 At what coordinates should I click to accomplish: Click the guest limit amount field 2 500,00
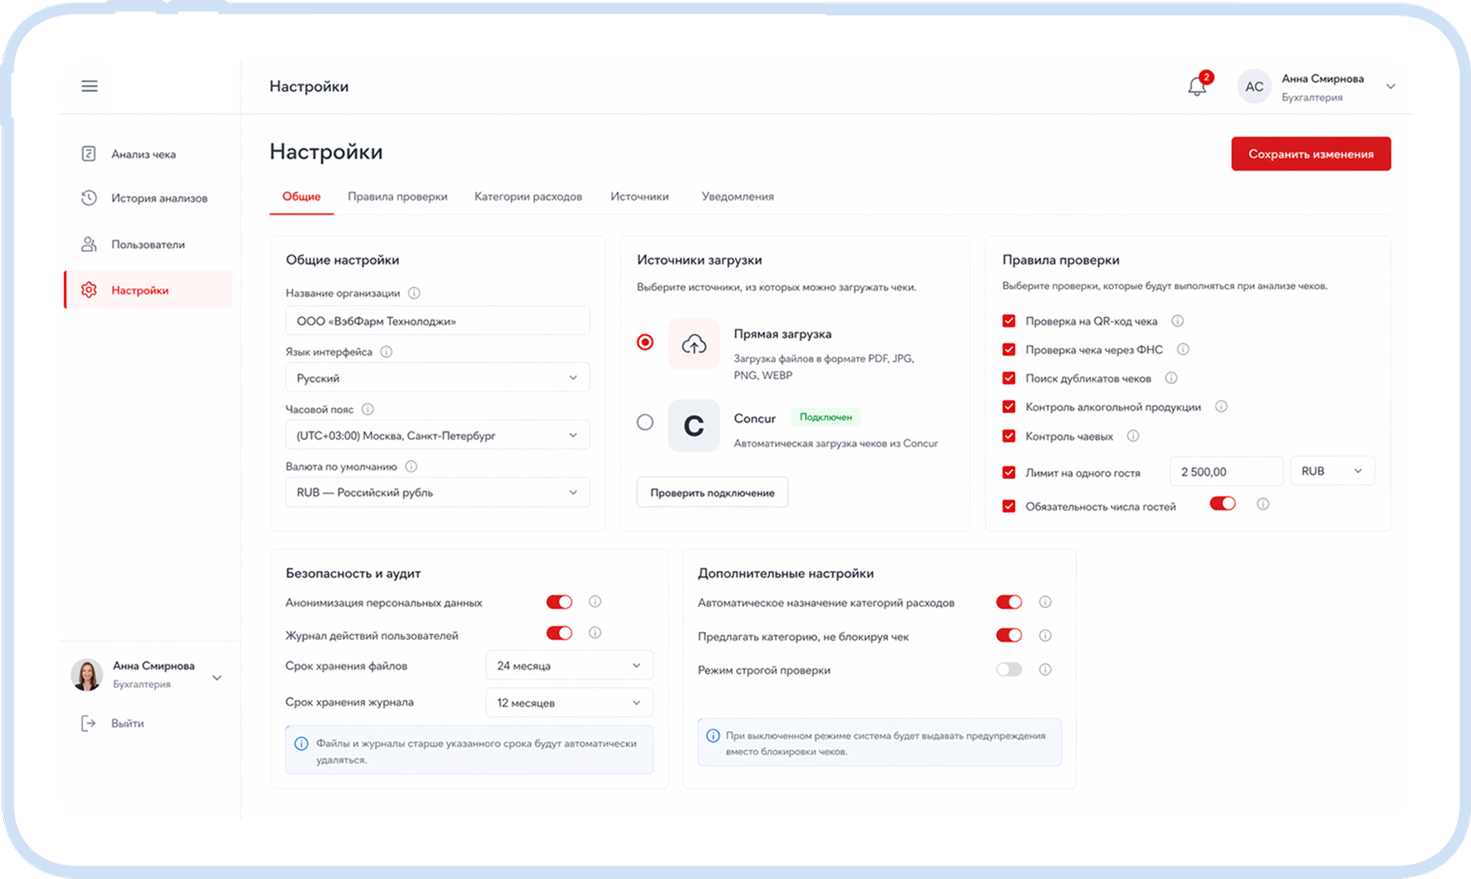(x=1226, y=471)
